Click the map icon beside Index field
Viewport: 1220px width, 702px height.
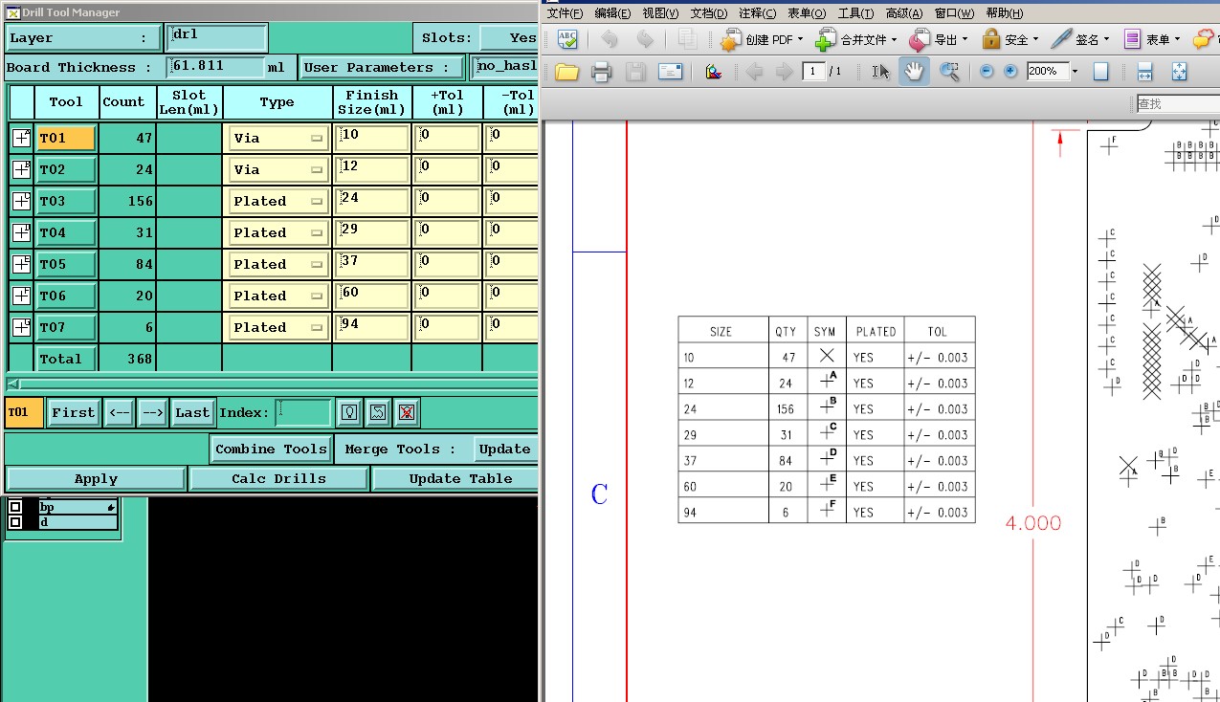(x=378, y=412)
